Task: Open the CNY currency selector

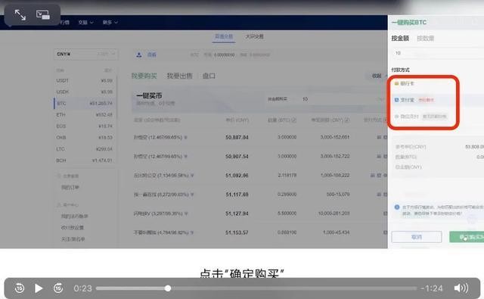Action: (85, 54)
